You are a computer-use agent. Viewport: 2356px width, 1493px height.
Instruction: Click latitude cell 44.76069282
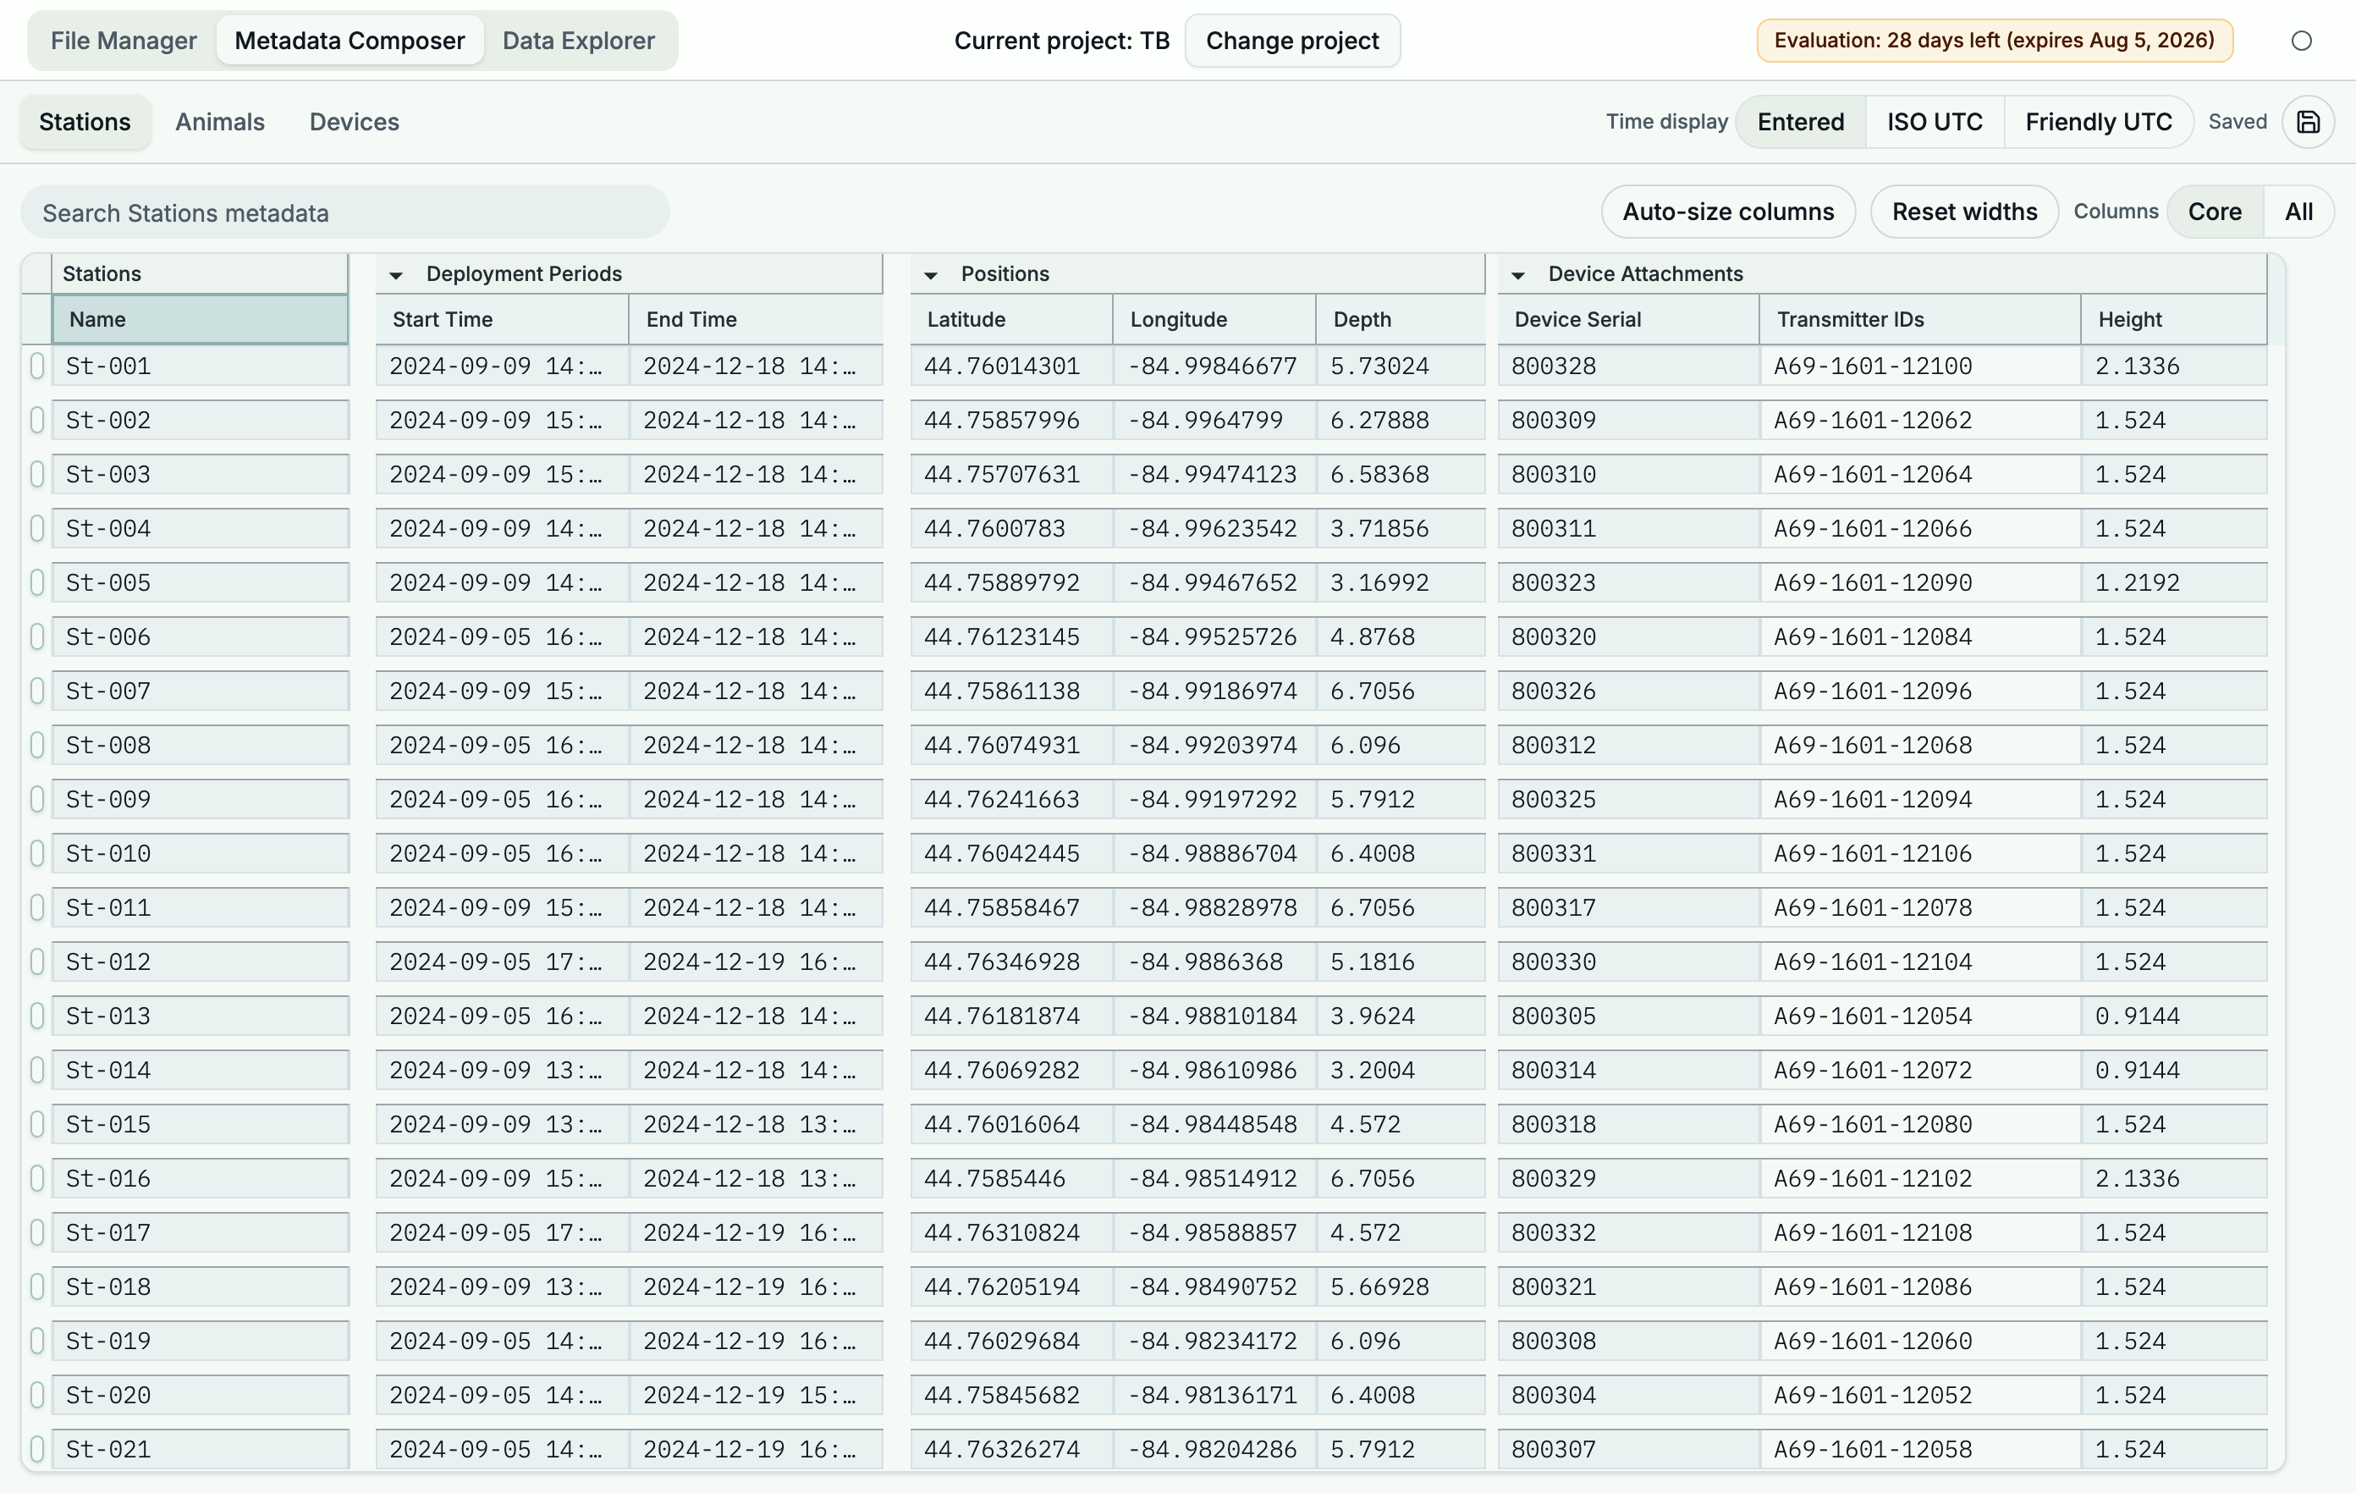pos(1011,1071)
